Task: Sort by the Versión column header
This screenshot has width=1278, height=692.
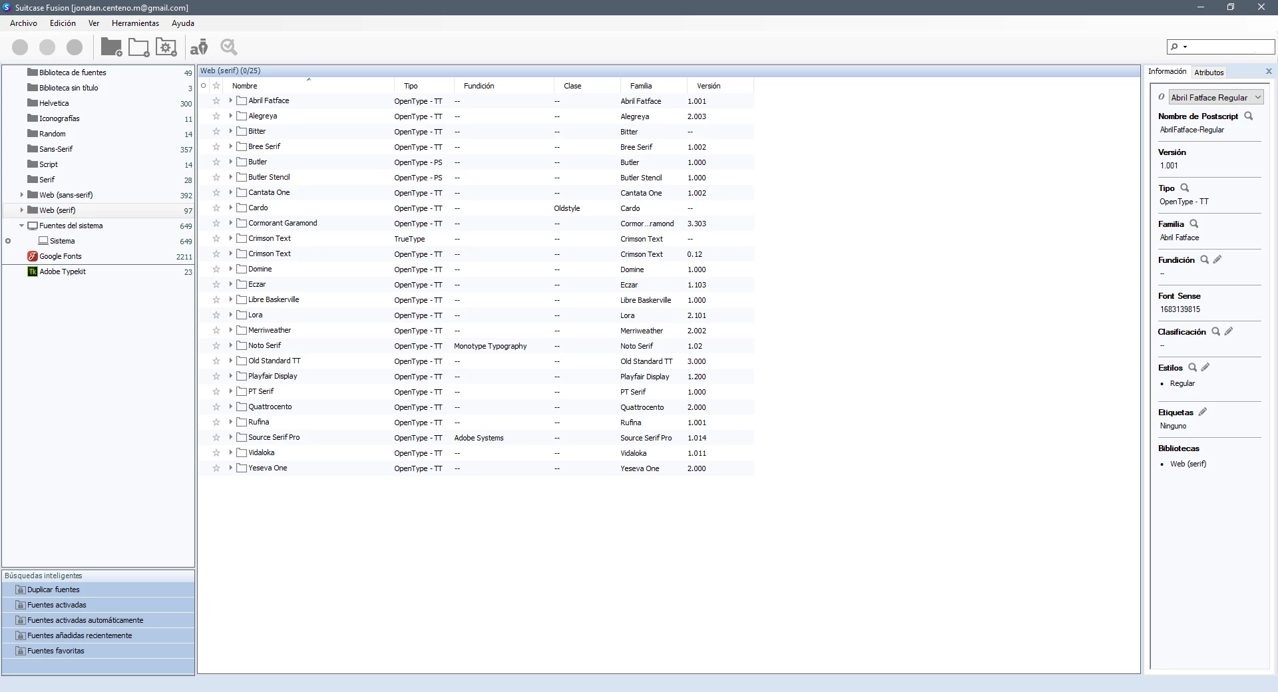Action: pyautogui.click(x=720, y=86)
